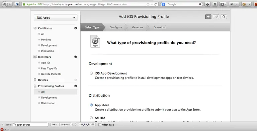Screen dimensions: 257x131
Task: Open the dropdown arrow beside the monkey icon
Action: pos(249,4)
